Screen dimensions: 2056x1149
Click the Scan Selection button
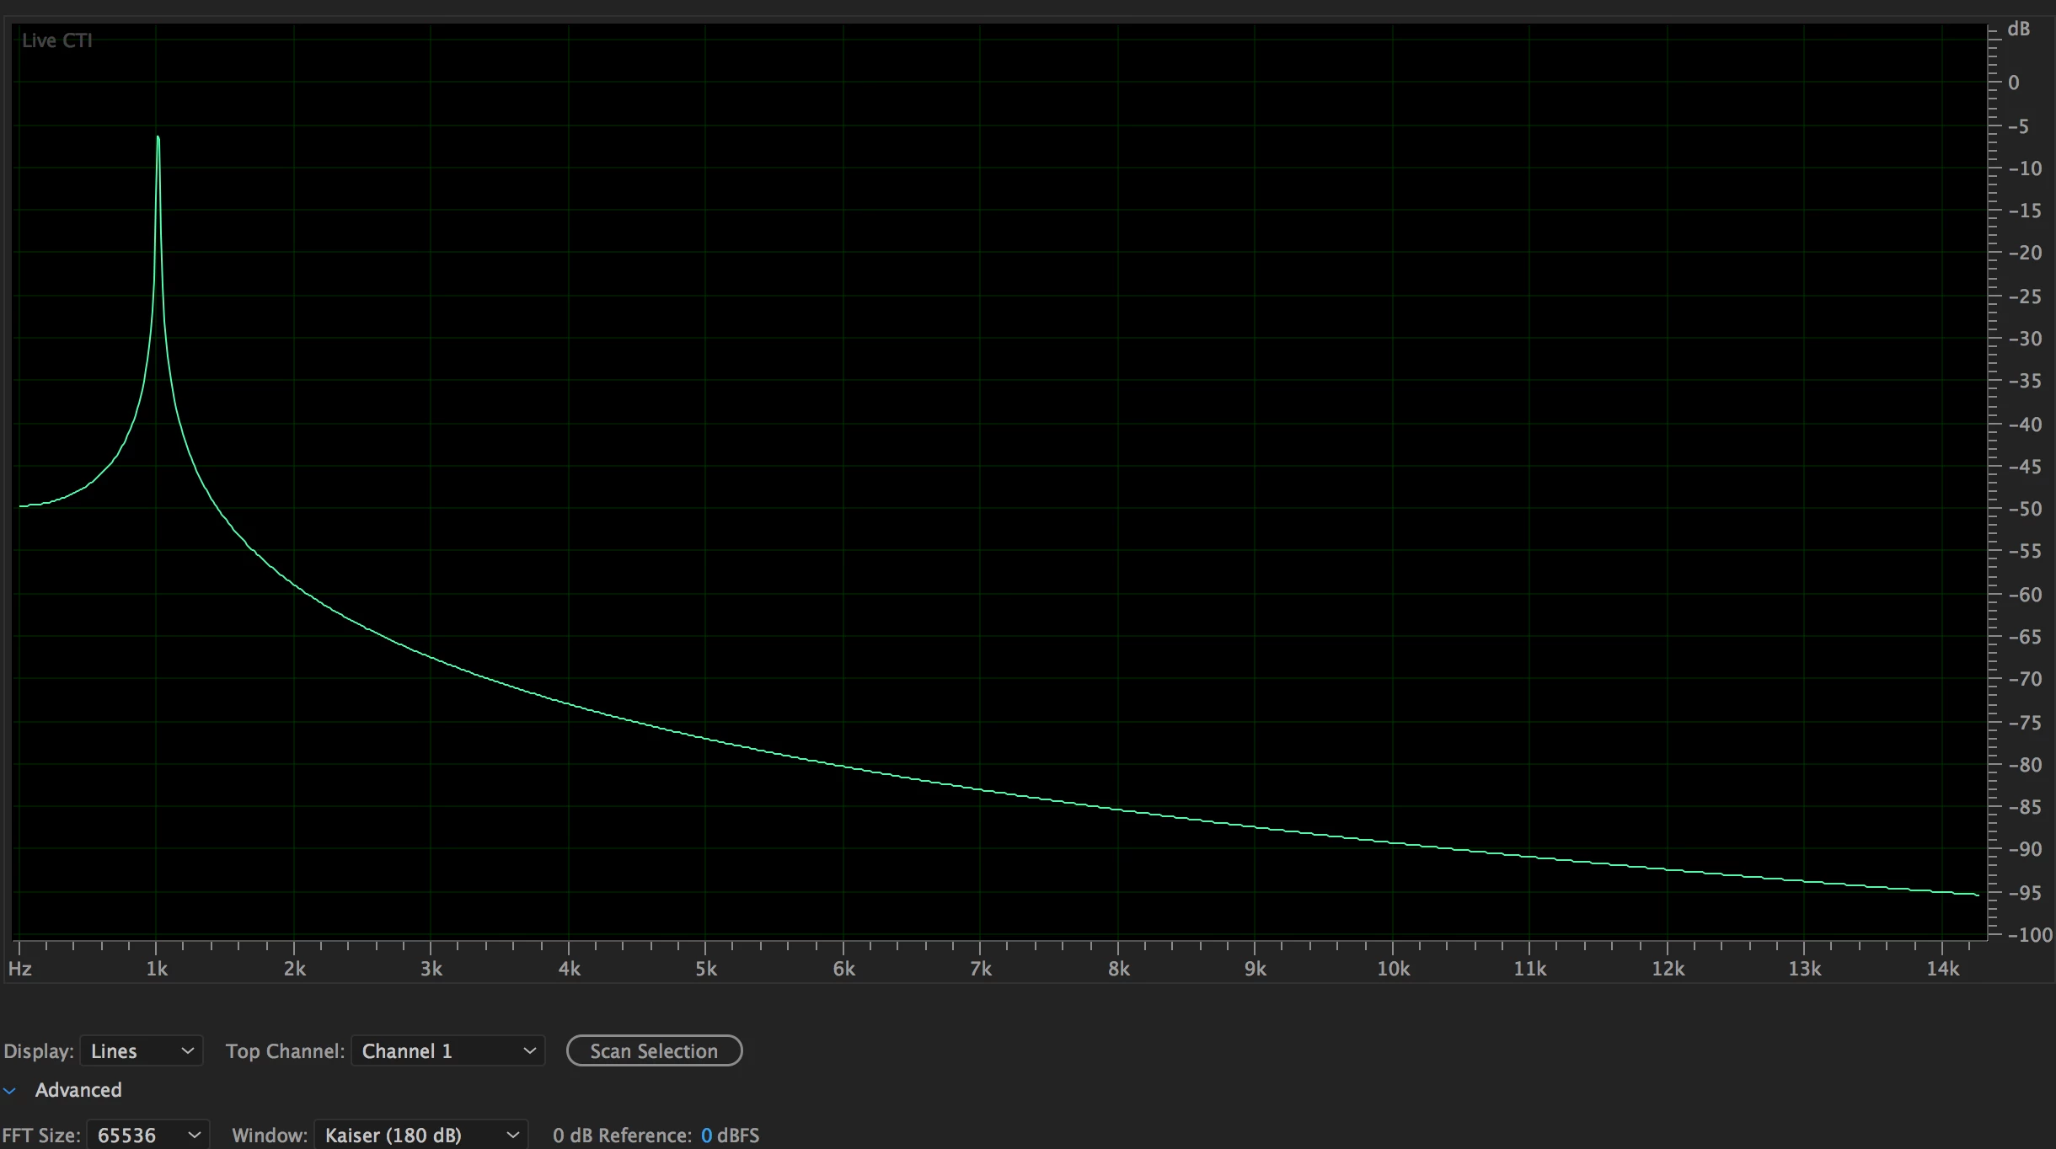point(654,1051)
